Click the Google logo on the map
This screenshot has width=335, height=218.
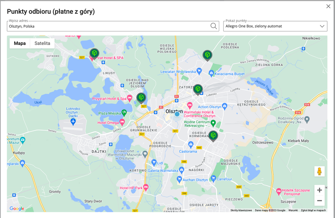[x=17, y=208]
